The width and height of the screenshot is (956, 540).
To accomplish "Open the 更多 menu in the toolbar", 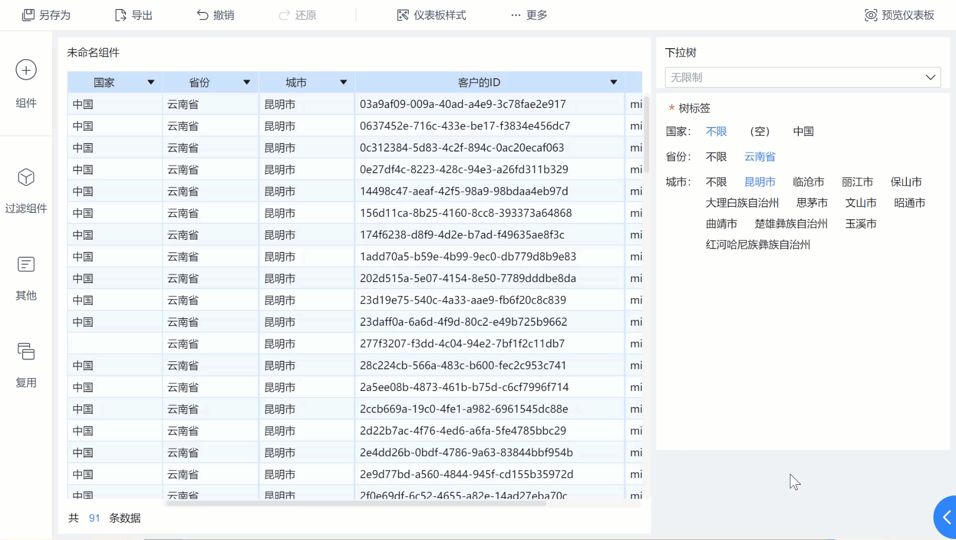I will click(x=528, y=15).
